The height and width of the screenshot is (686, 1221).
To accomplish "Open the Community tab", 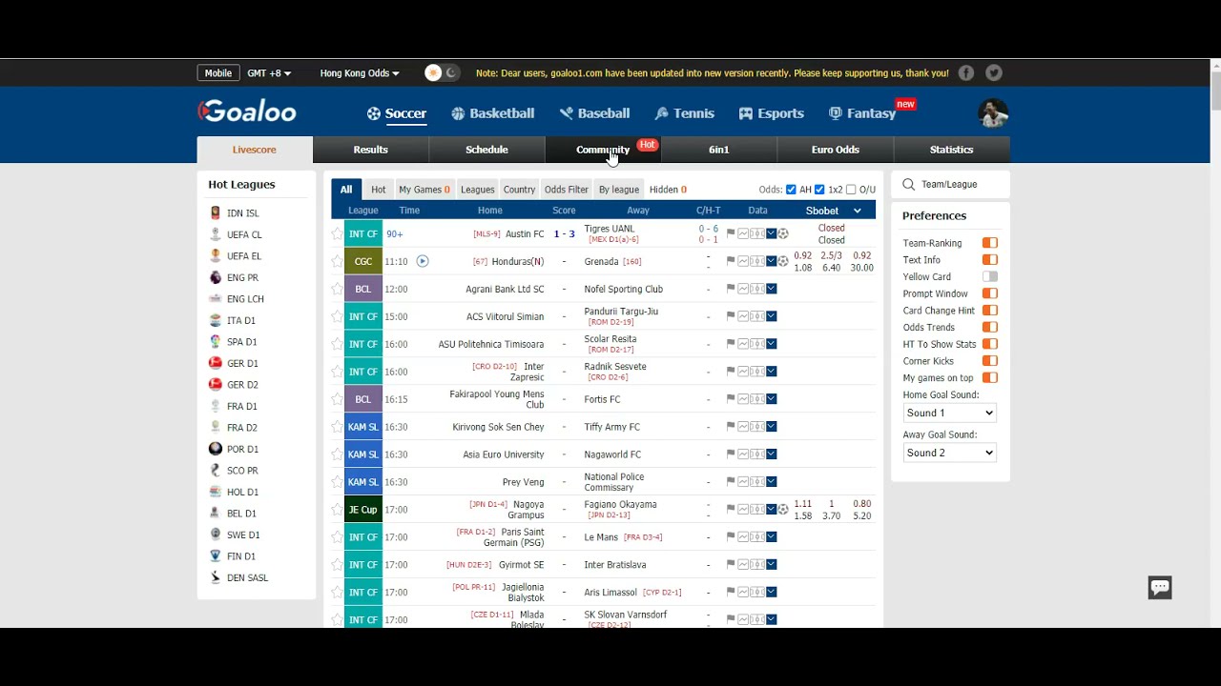I will click(x=603, y=150).
